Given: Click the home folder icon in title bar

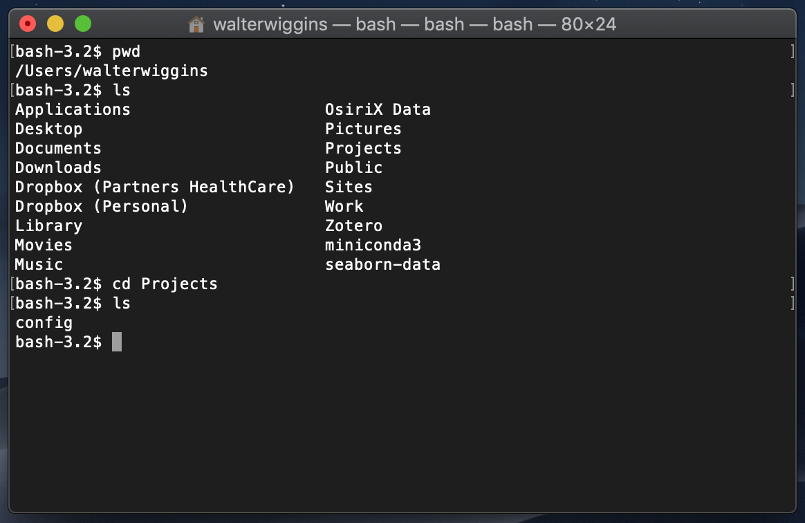Looking at the screenshot, I should click(x=196, y=25).
